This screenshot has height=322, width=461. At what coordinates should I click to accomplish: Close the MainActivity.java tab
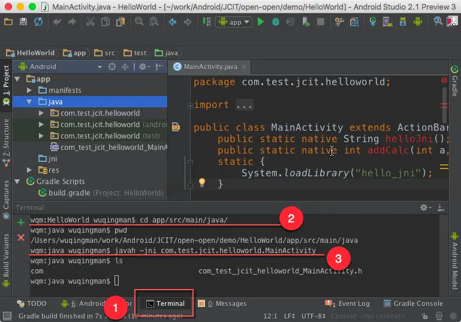pyautogui.click(x=244, y=67)
